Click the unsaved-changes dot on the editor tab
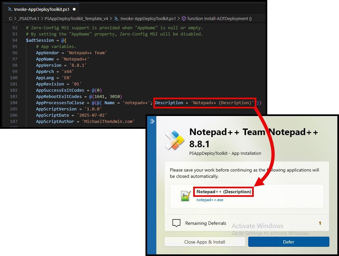 coord(74,10)
